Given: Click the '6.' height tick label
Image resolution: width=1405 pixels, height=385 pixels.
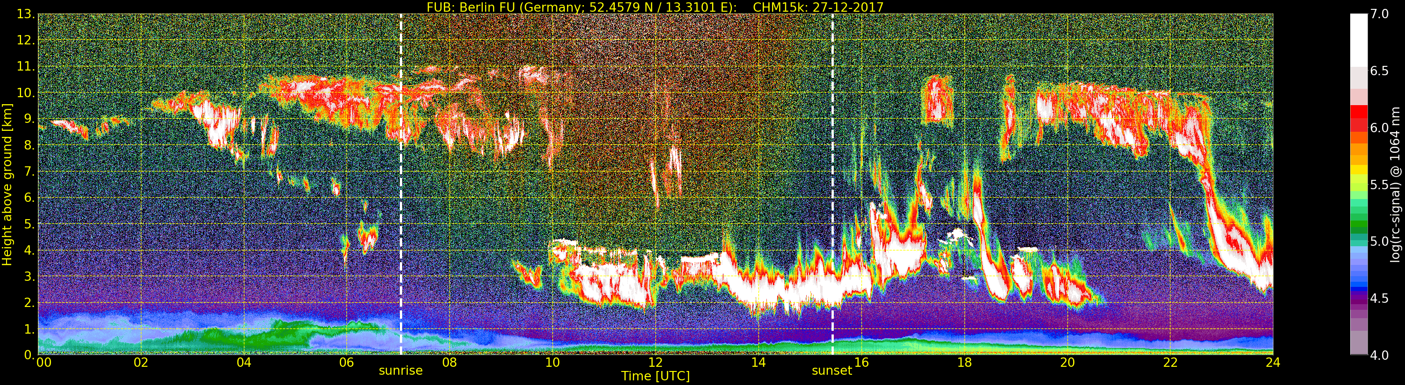Looking at the screenshot, I should click(29, 198).
